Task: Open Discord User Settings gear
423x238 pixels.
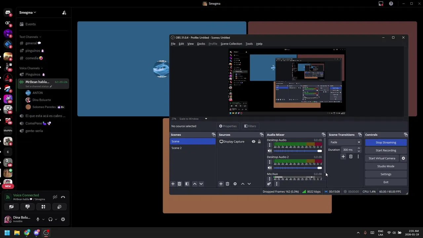Action: (63, 219)
